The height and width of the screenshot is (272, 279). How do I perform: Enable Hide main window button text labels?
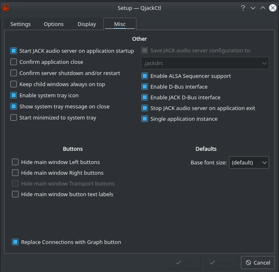click(x=15, y=195)
